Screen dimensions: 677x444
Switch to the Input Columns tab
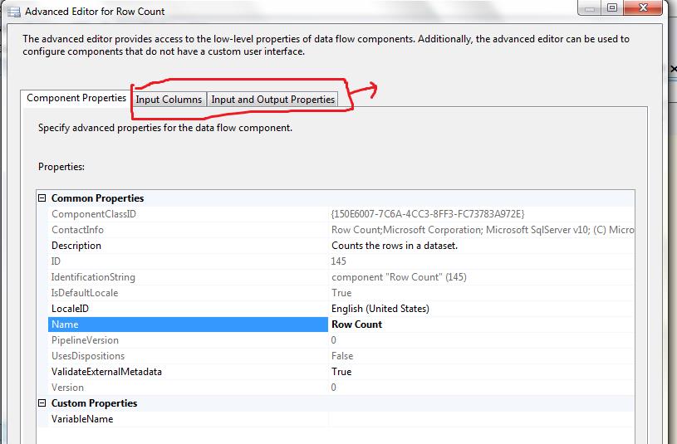coord(169,100)
